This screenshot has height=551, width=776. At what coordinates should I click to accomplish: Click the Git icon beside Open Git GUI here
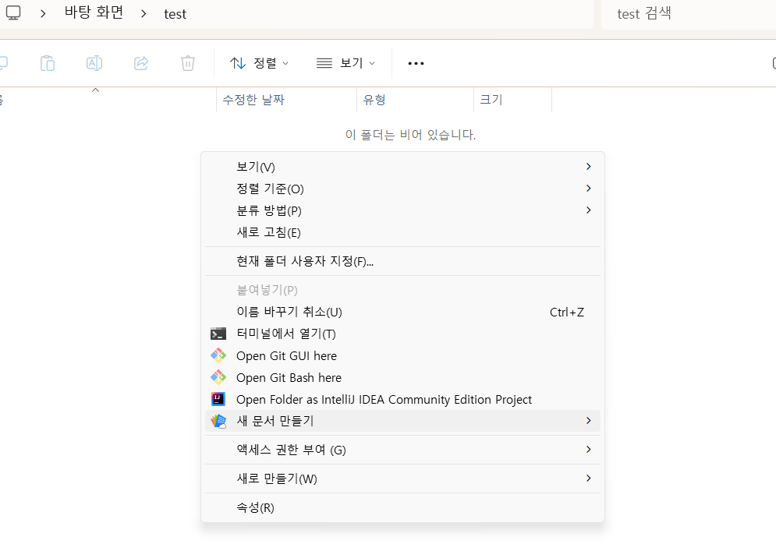click(x=218, y=355)
